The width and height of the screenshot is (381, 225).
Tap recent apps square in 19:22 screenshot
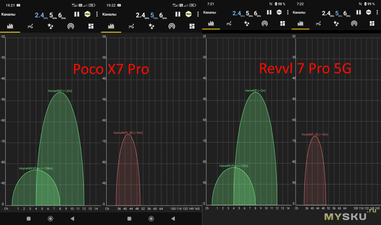click(129, 219)
